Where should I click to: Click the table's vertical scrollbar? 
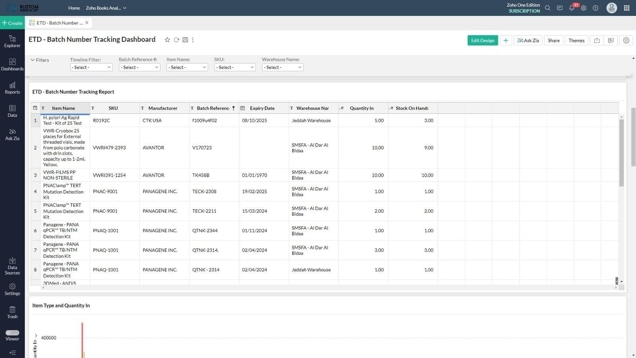(x=621, y=153)
